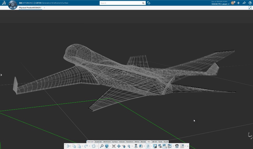Click the display monitor settings icon
The image size is (253, 149).
(x=155, y=146)
